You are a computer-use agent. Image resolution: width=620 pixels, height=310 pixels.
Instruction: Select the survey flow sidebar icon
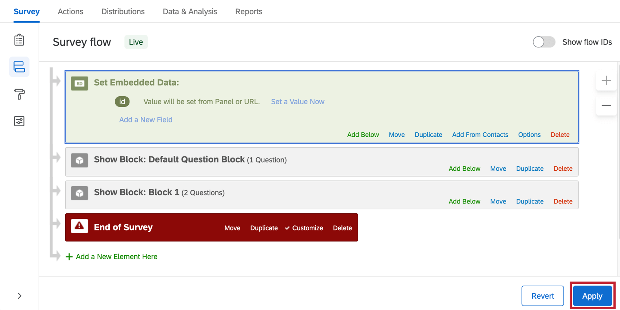coord(19,67)
